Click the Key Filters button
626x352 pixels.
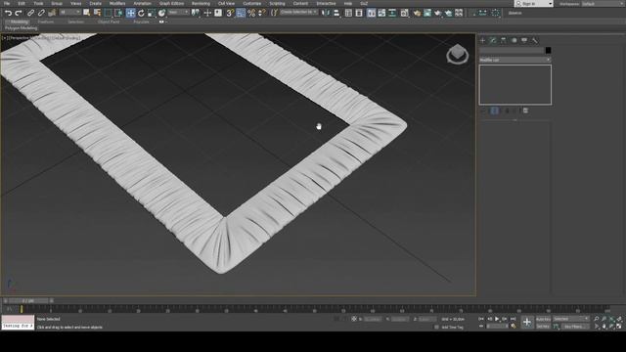pyautogui.click(x=574, y=327)
